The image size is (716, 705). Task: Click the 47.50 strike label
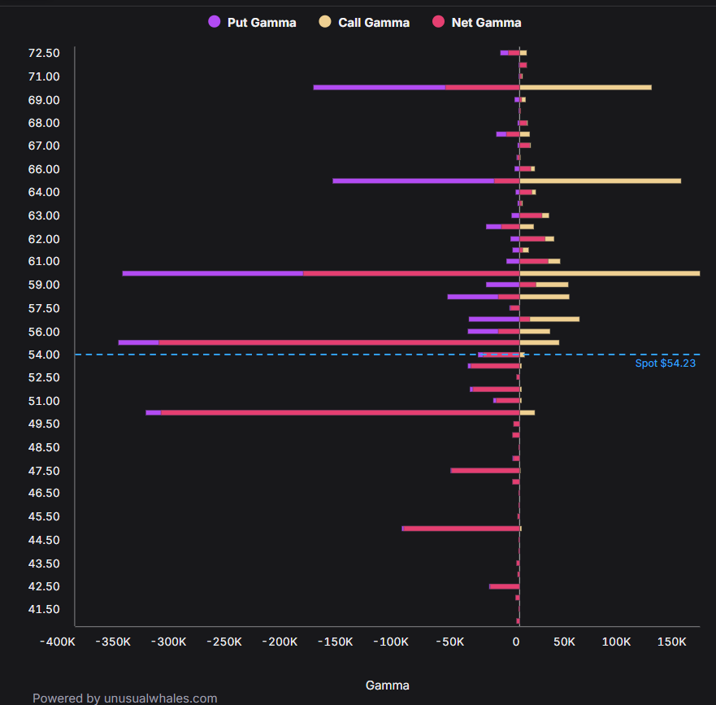point(44,471)
